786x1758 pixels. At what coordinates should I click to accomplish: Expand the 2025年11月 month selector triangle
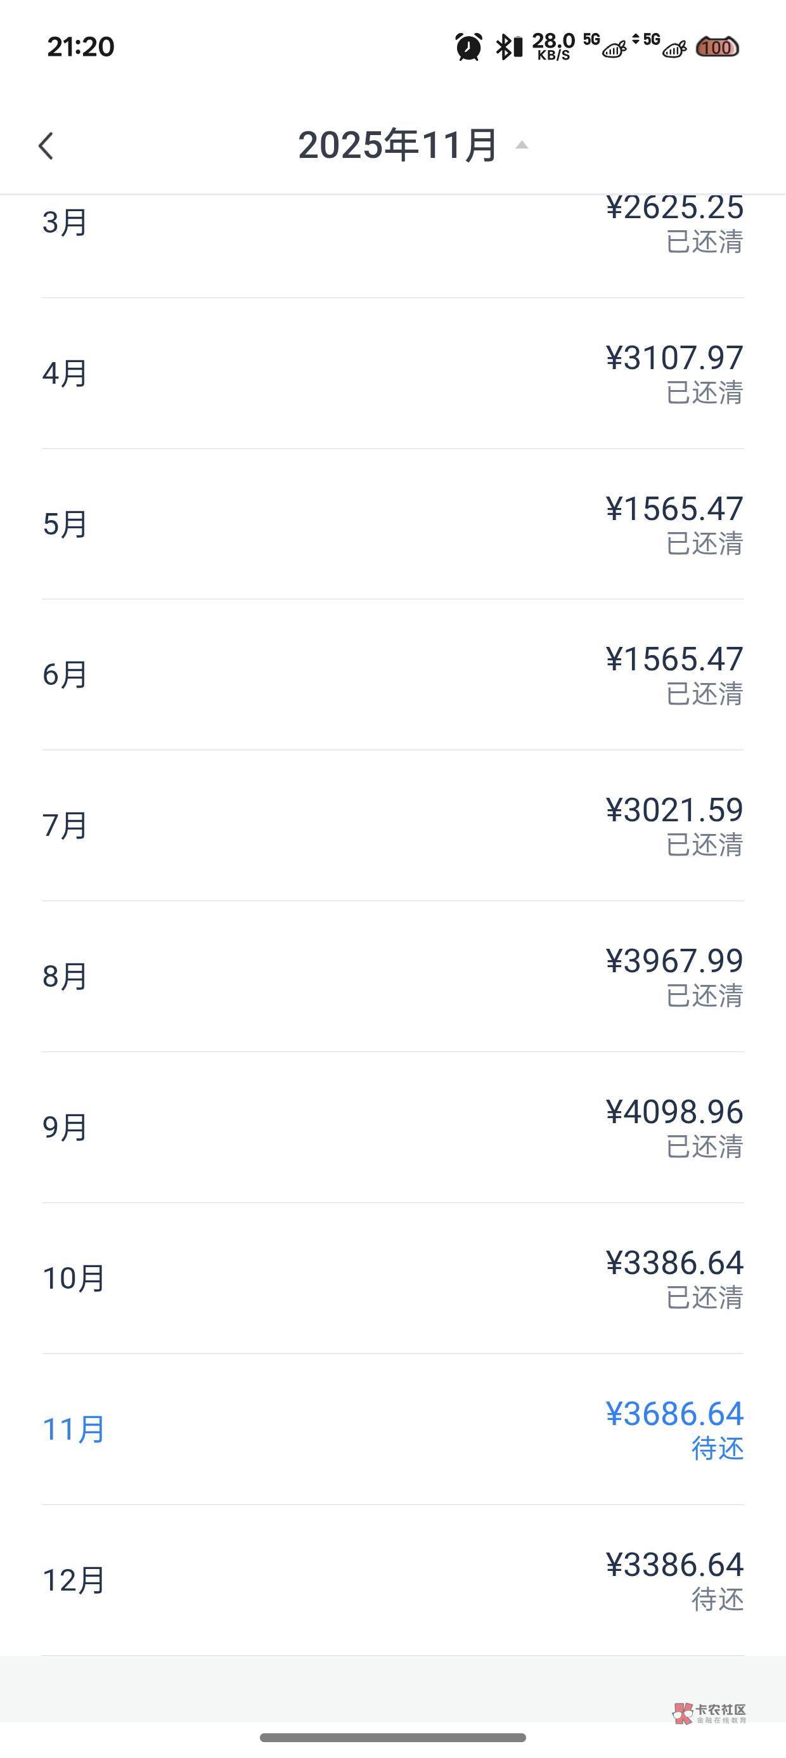(x=522, y=145)
